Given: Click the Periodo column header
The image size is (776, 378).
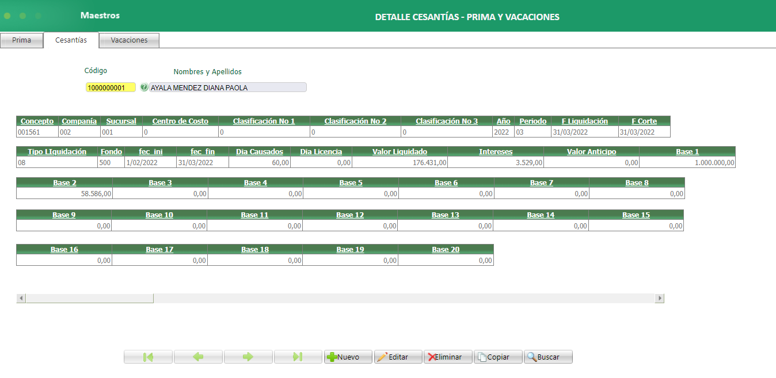Looking at the screenshot, I should click(532, 121).
